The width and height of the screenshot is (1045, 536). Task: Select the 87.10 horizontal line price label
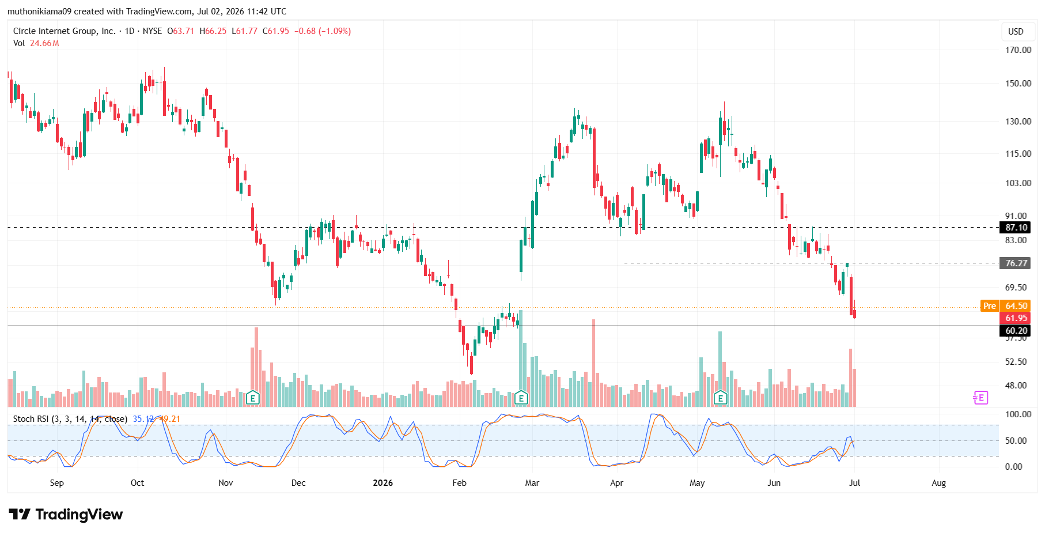pos(1016,228)
